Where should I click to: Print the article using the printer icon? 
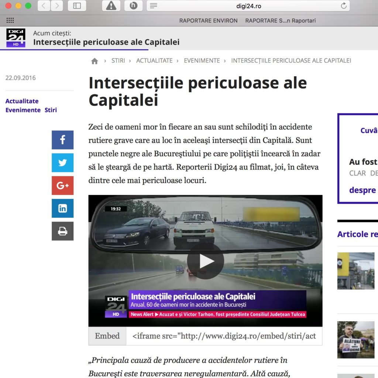click(x=62, y=231)
